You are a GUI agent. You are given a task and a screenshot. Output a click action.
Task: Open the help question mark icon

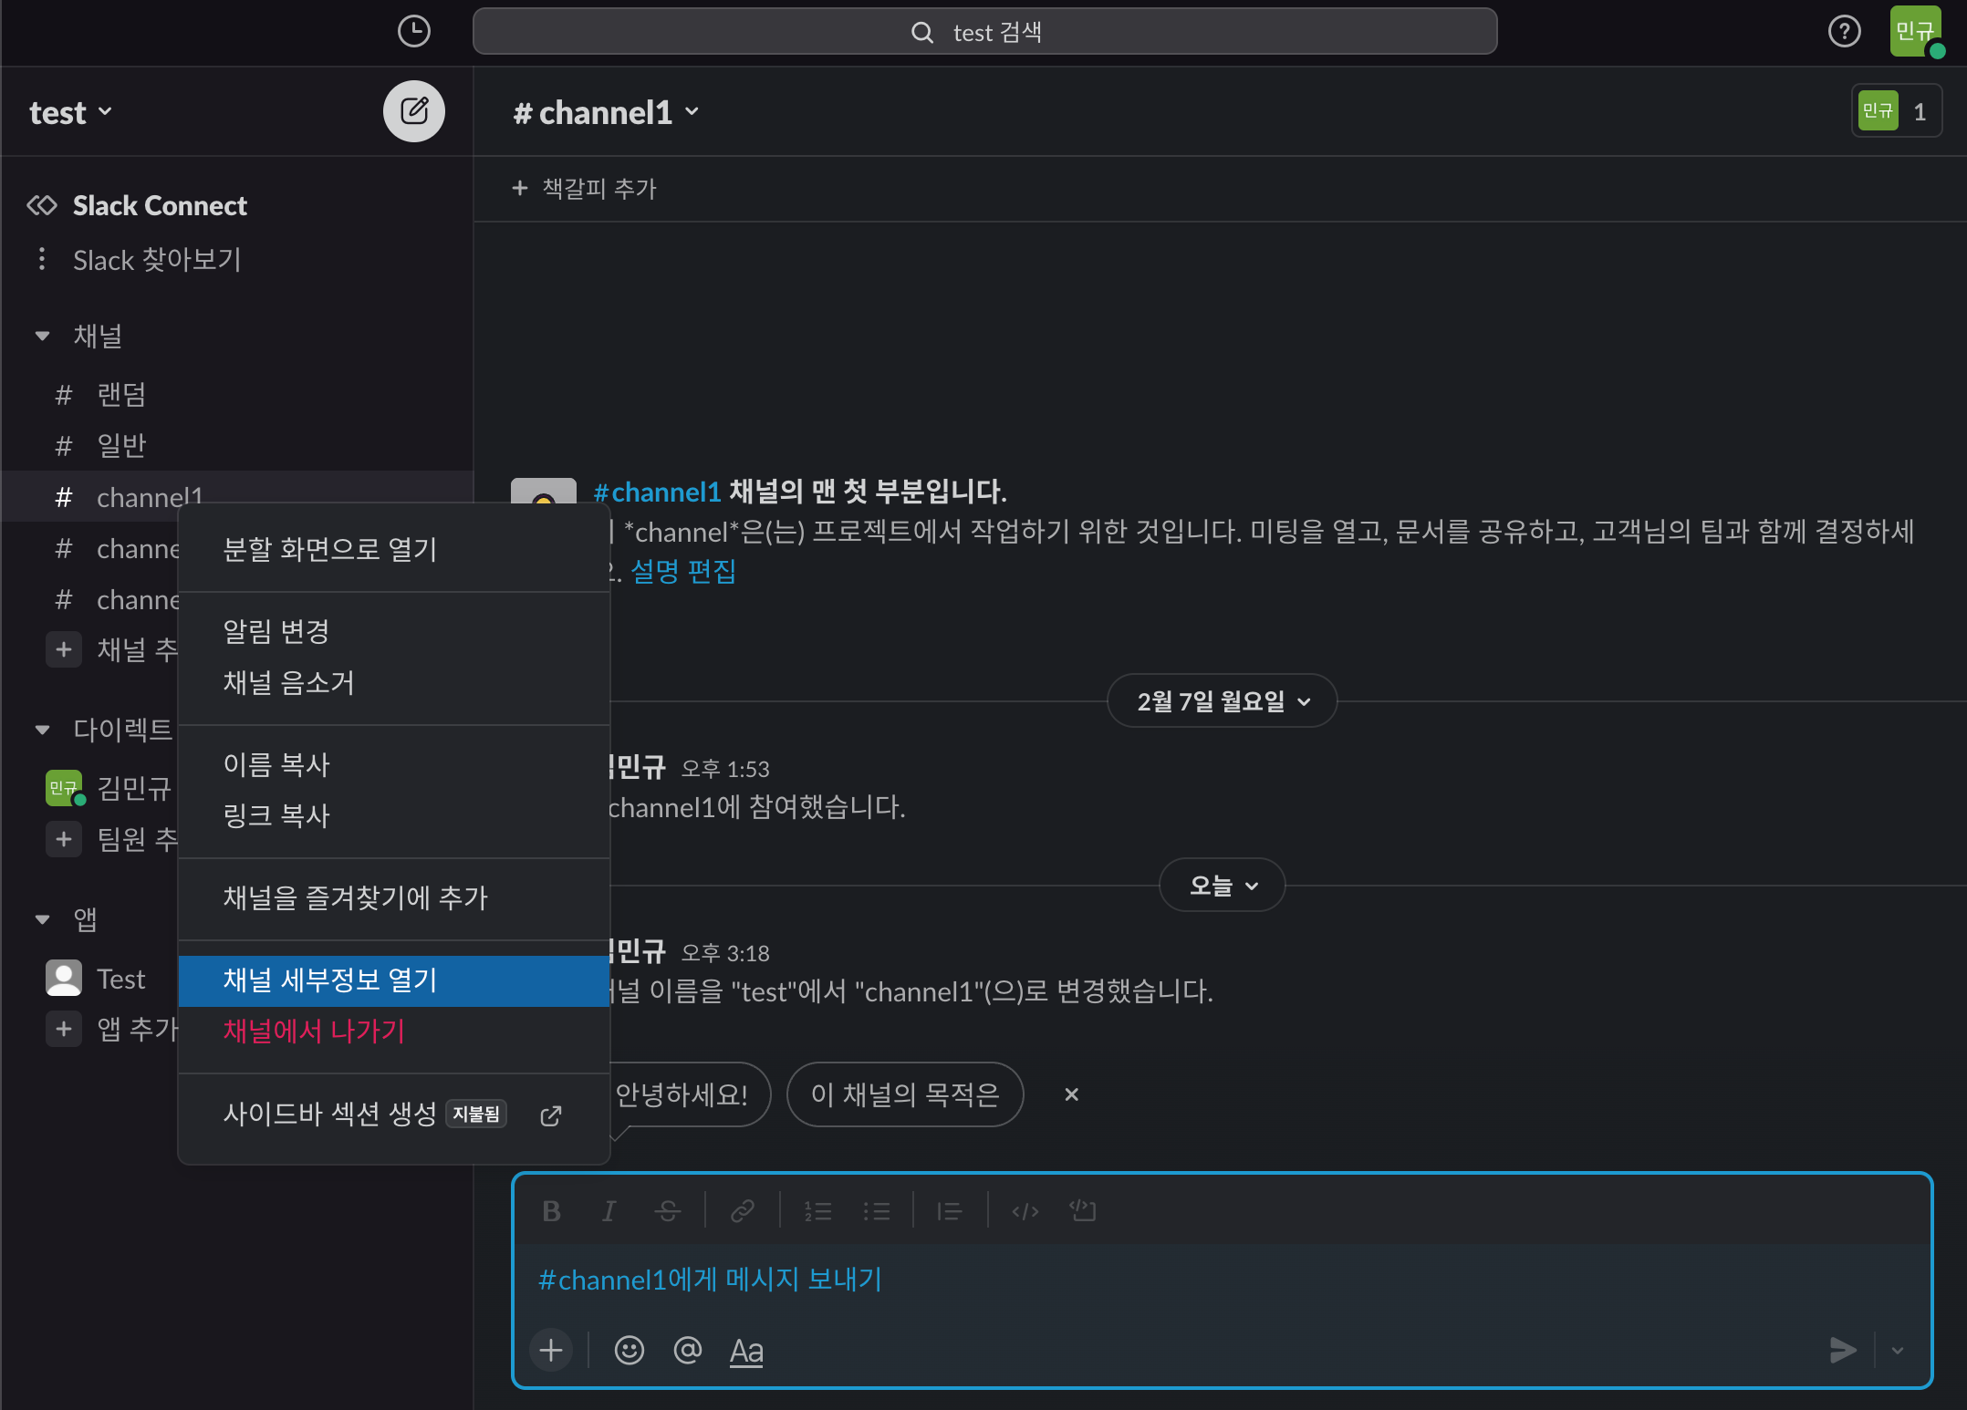click(1844, 32)
